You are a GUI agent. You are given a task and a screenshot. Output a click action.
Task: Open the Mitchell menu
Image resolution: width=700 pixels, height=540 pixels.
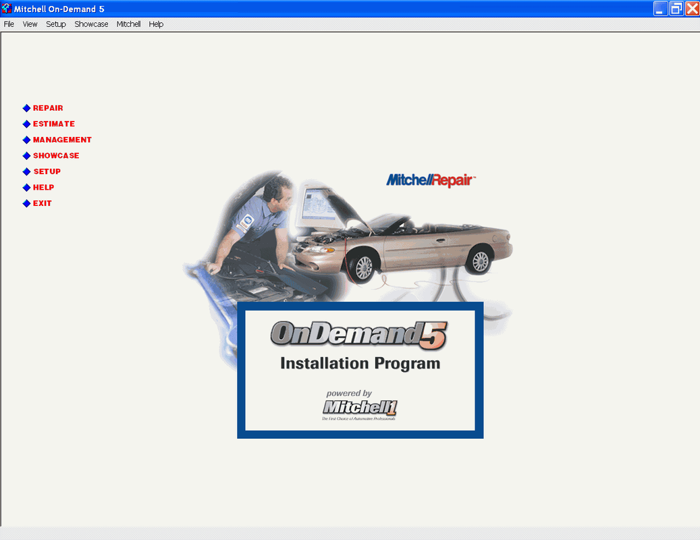[x=128, y=24]
